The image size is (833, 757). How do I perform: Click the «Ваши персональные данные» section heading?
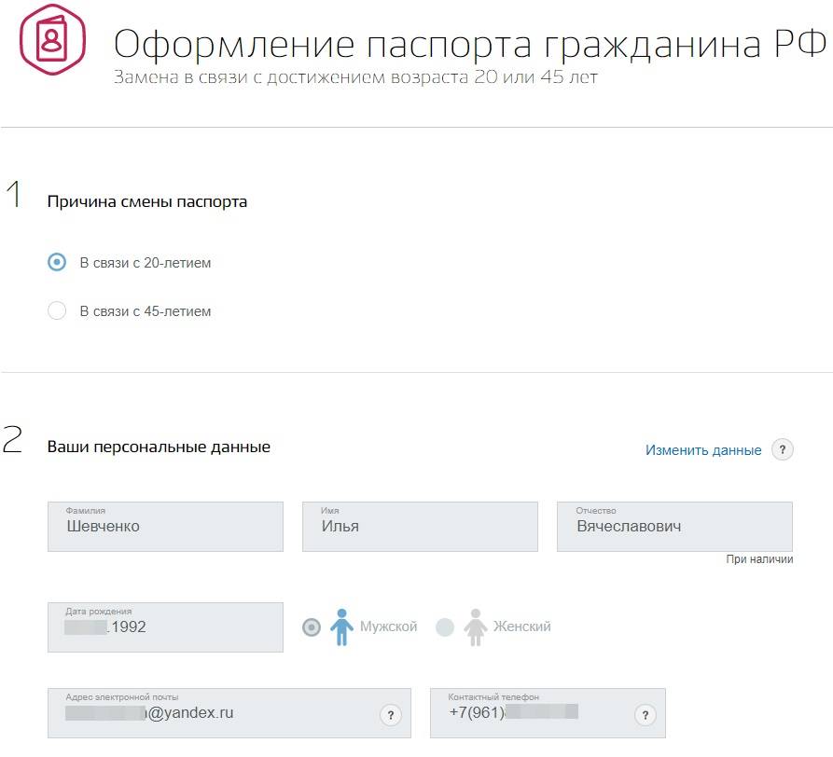pyautogui.click(x=159, y=447)
